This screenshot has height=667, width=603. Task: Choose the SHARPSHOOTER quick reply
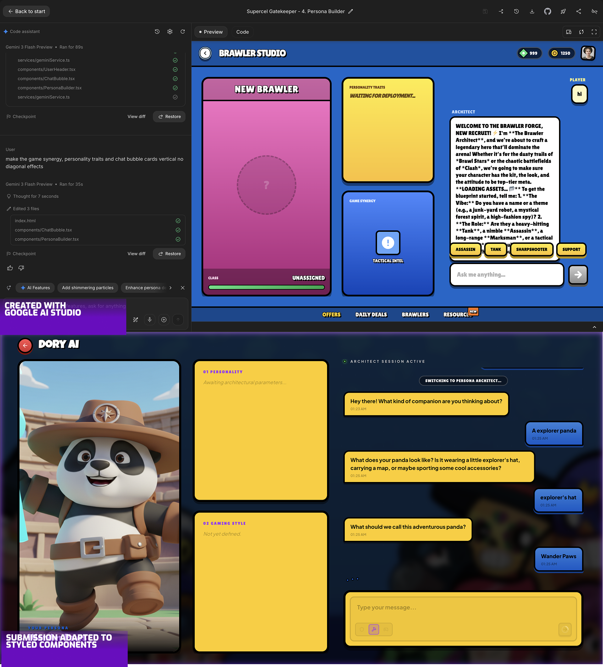(x=531, y=250)
